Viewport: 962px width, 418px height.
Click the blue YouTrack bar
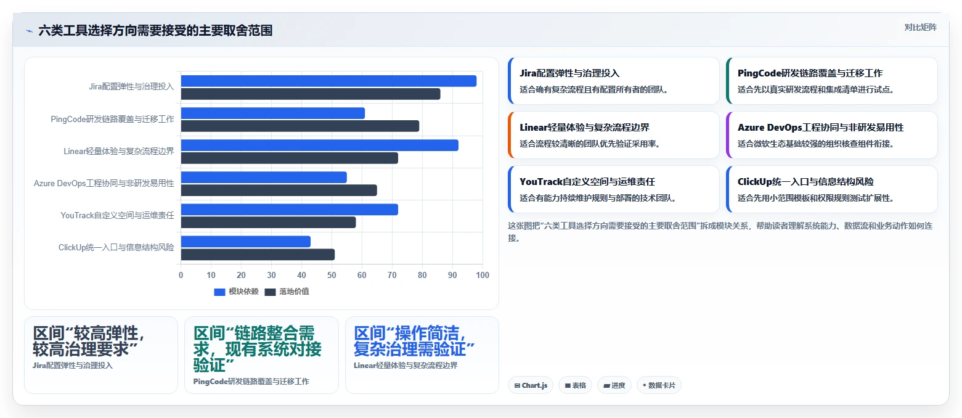pos(290,209)
